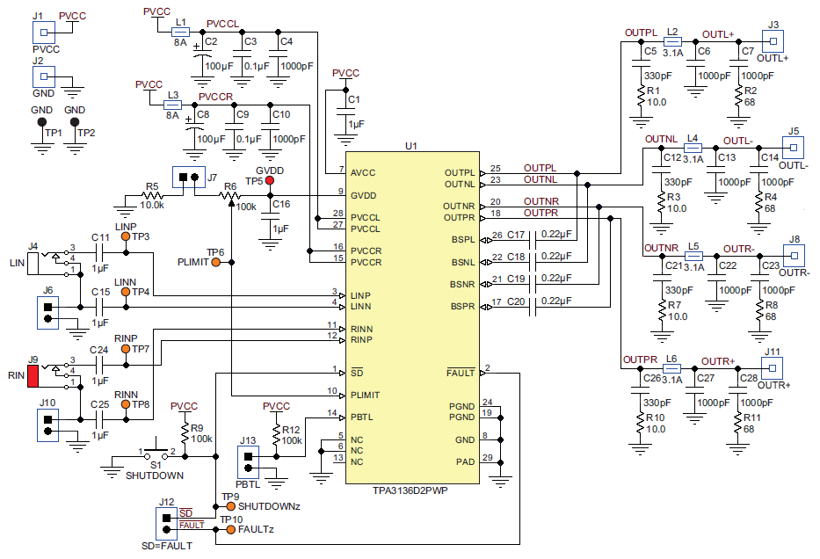Viewport: 820px width, 559px height.
Task: Select the ferrite bead L2 rated 3.1A
Action: tap(671, 39)
